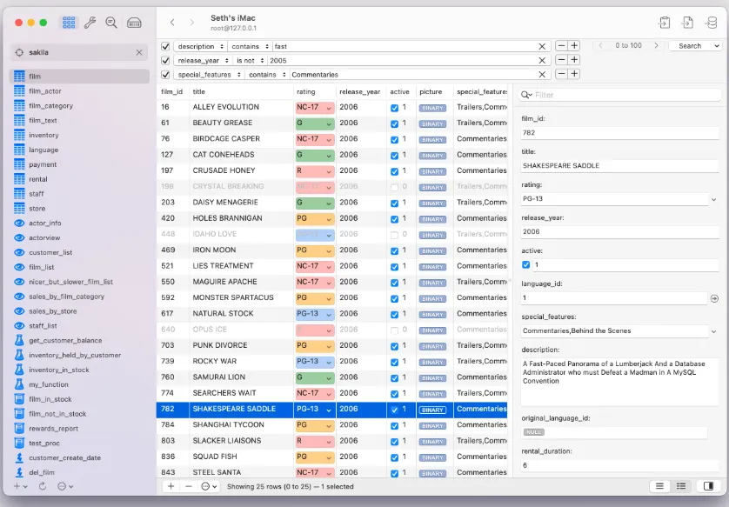Close the sakila database selection
This screenshot has height=507, width=729.
[x=139, y=52]
